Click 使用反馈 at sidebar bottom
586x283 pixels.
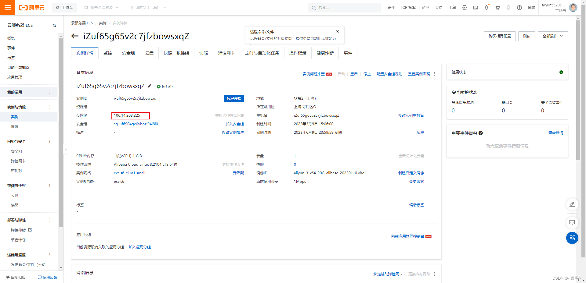click(x=48, y=278)
